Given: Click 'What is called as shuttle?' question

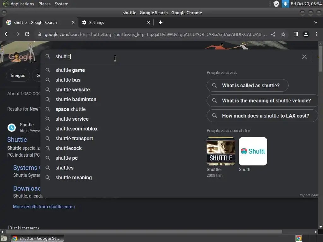Looking at the screenshot, I should click(247, 85).
